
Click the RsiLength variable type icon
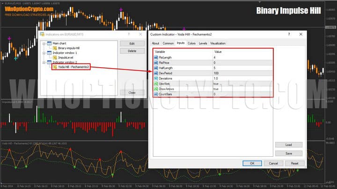tap(156, 56)
